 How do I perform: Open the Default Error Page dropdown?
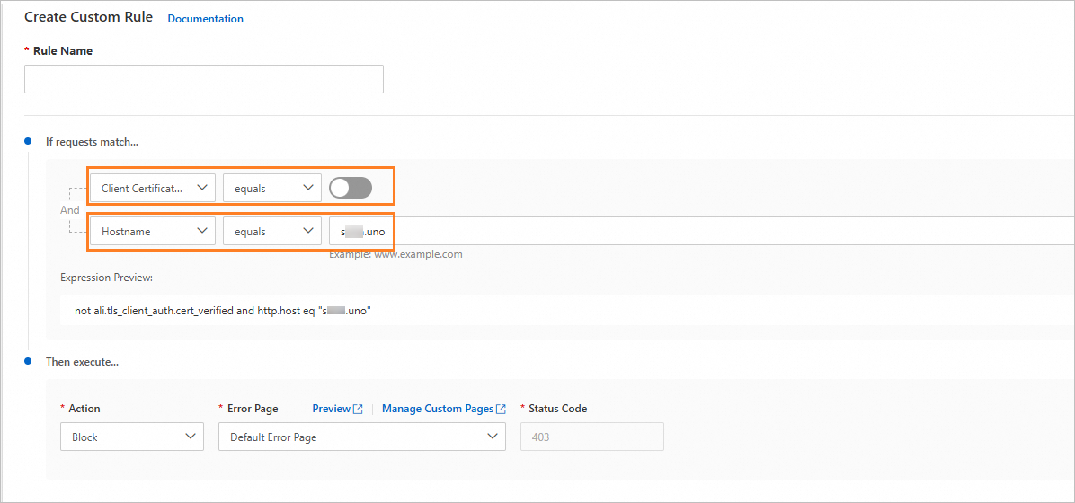pos(362,437)
